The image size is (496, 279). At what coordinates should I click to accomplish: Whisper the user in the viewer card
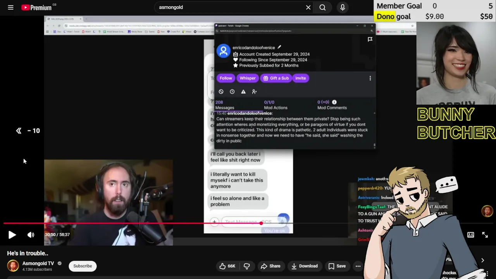pyautogui.click(x=248, y=78)
